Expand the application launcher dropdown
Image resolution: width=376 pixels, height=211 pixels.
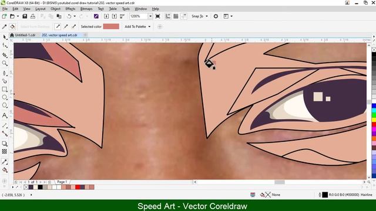pos(231,16)
